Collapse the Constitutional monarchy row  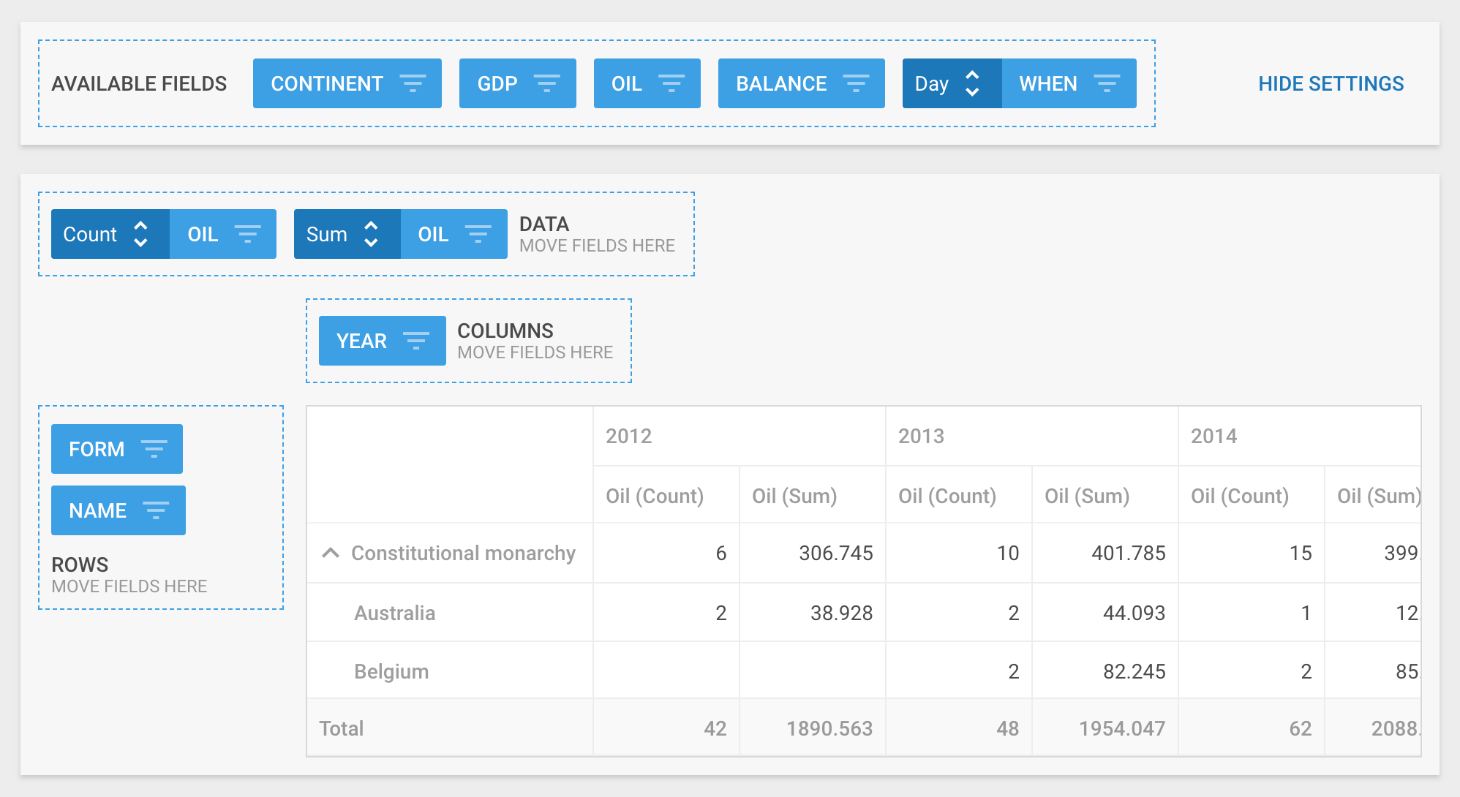pyautogui.click(x=331, y=553)
